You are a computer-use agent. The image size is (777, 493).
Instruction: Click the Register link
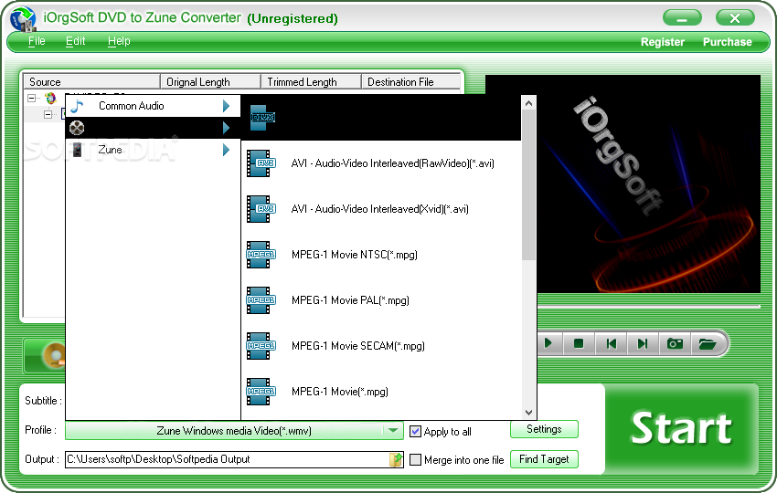663,42
